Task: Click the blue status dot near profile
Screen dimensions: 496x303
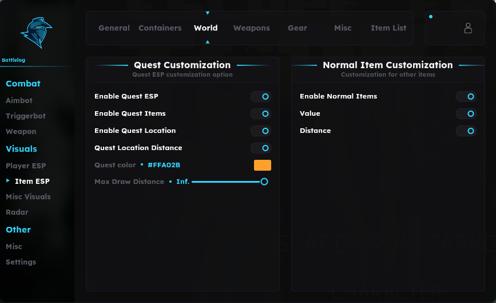Action: (x=431, y=17)
